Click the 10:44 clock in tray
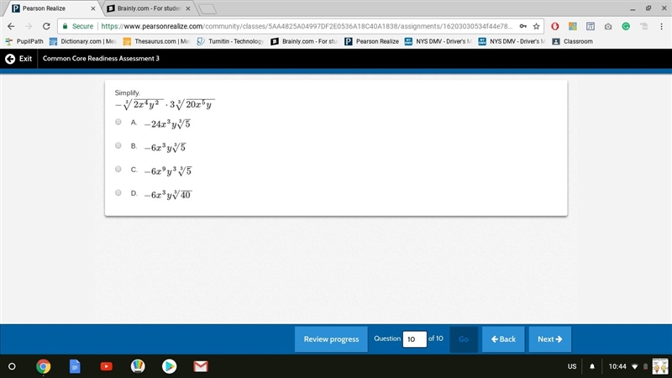 [x=617, y=366]
